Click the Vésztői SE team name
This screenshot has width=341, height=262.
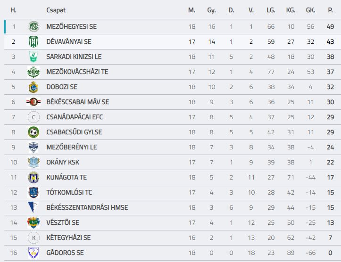pyautogui.click(x=63, y=223)
